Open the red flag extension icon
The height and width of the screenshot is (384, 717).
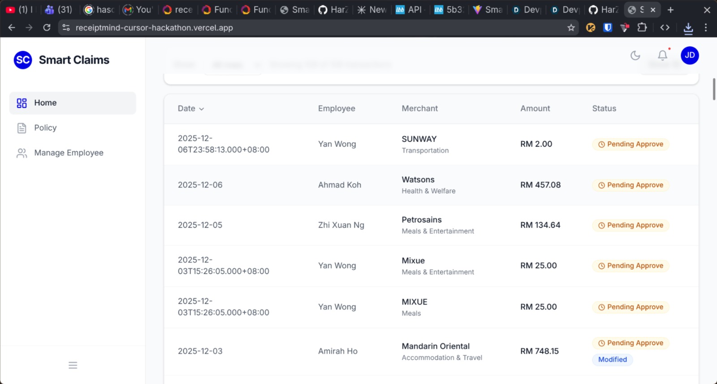click(x=625, y=28)
